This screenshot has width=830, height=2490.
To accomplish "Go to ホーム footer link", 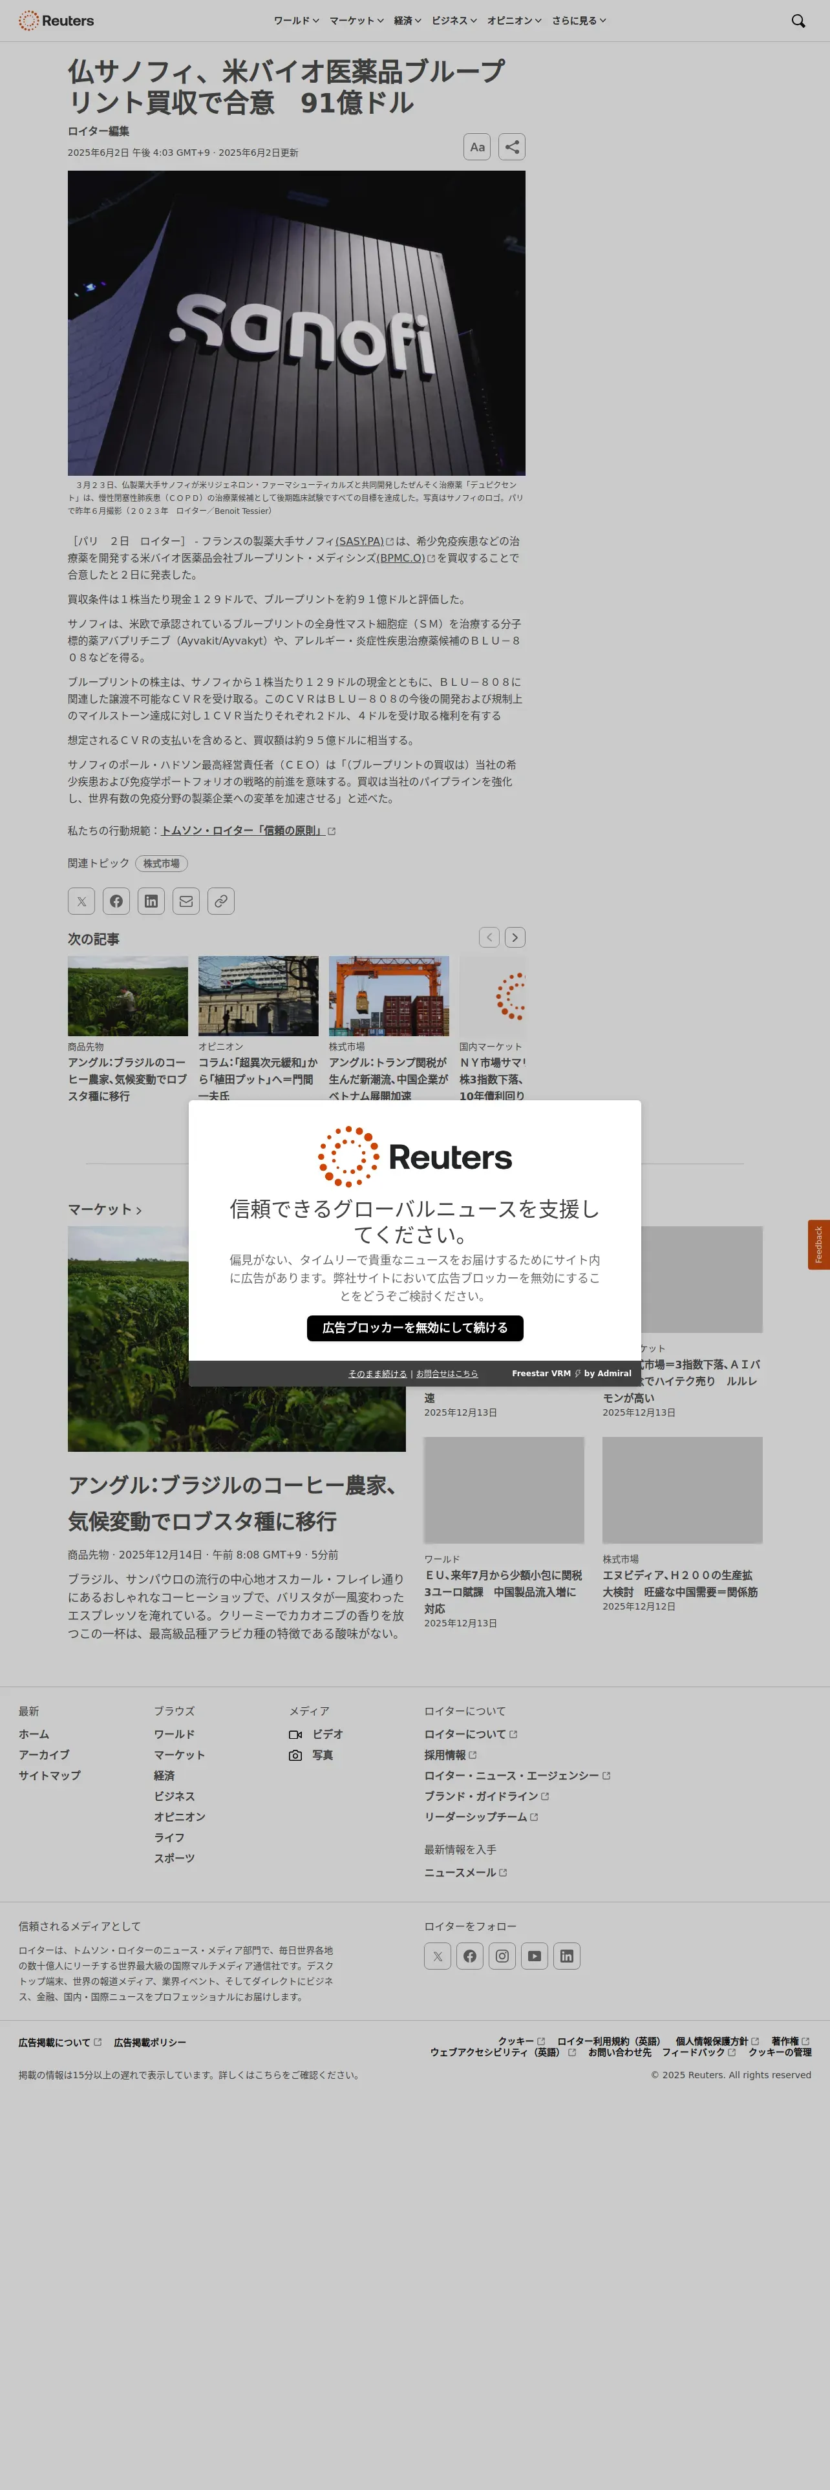I will click(x=34, y=1734).
